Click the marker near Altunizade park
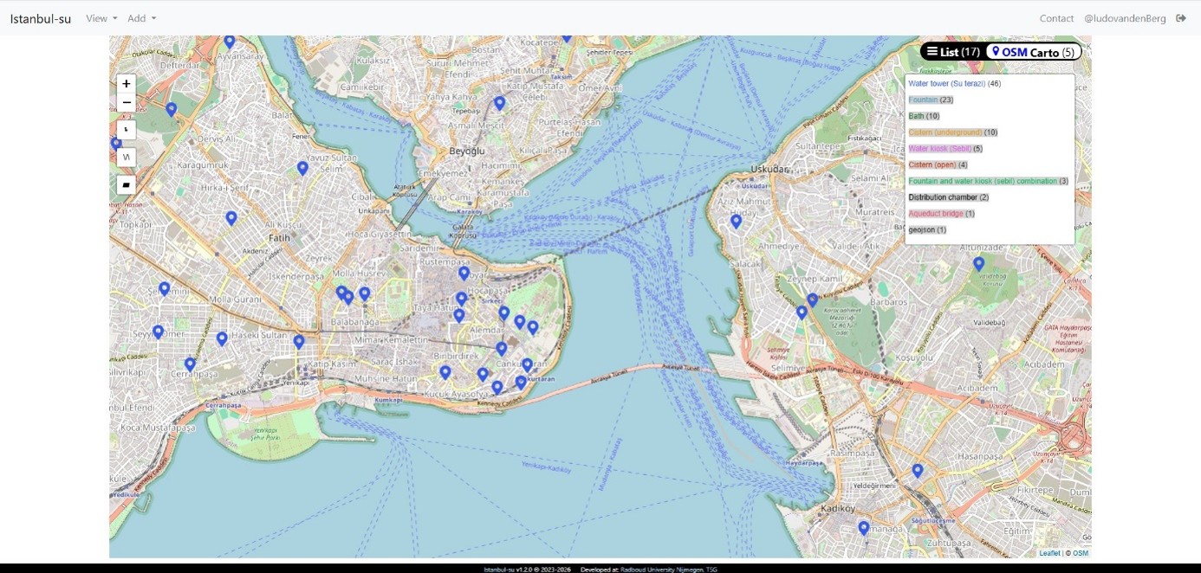Image resolution: width=1201 pixels, height=573 pixels. (978, 264)
